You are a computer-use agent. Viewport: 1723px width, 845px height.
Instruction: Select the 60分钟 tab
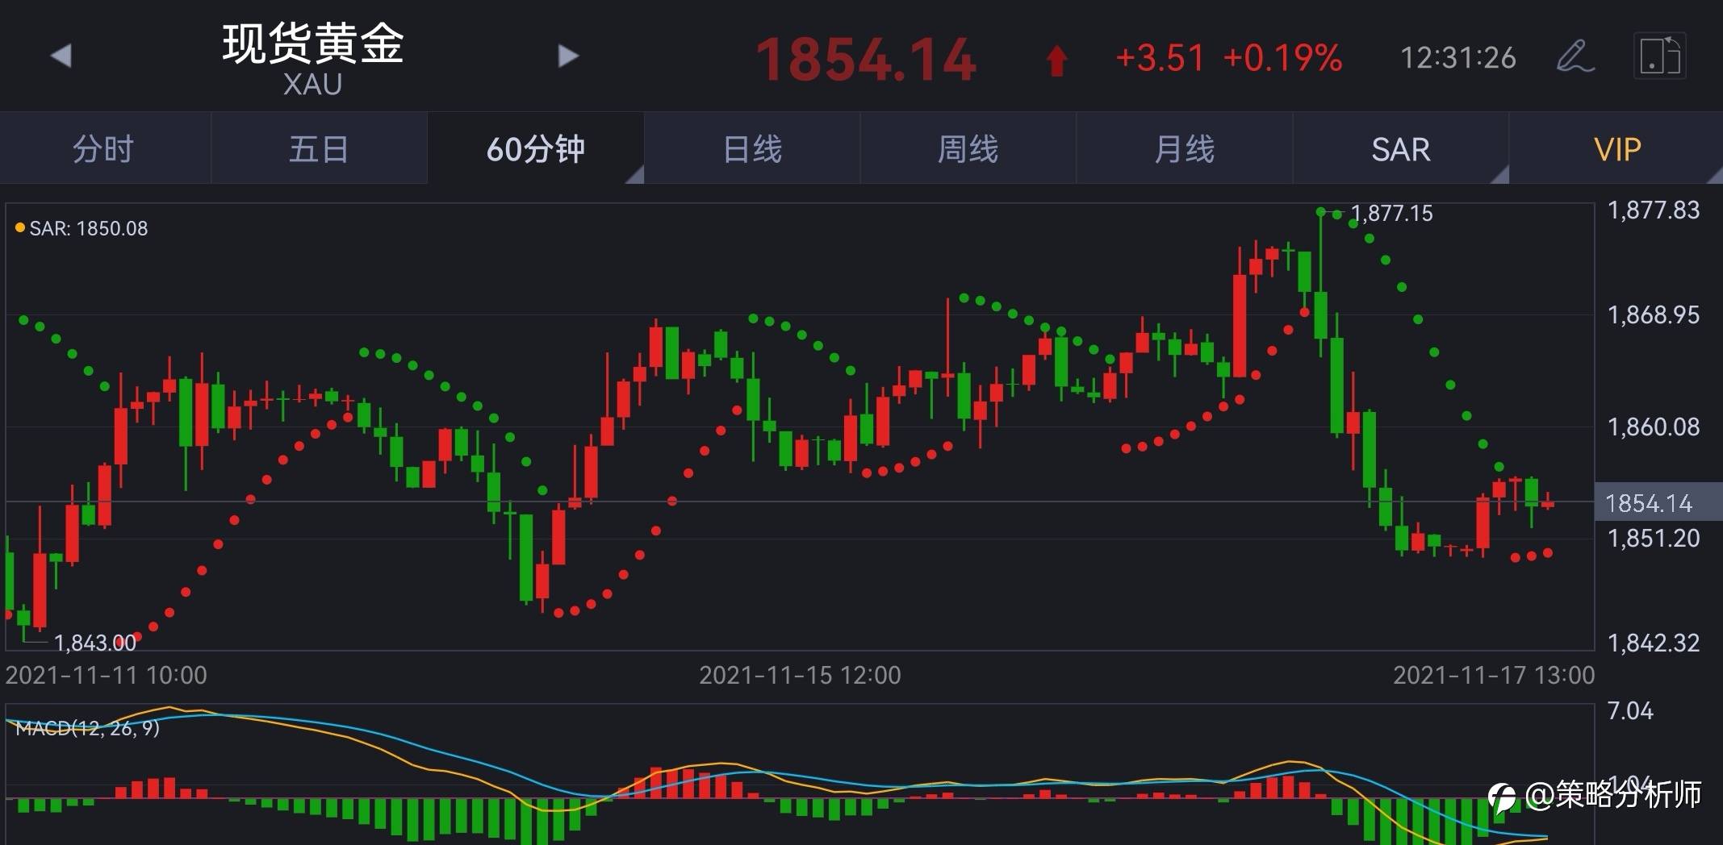(536, 149)
